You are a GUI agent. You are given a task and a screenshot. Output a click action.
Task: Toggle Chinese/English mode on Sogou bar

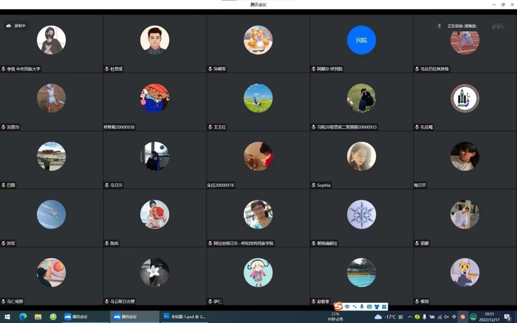(x=347, y=306)
